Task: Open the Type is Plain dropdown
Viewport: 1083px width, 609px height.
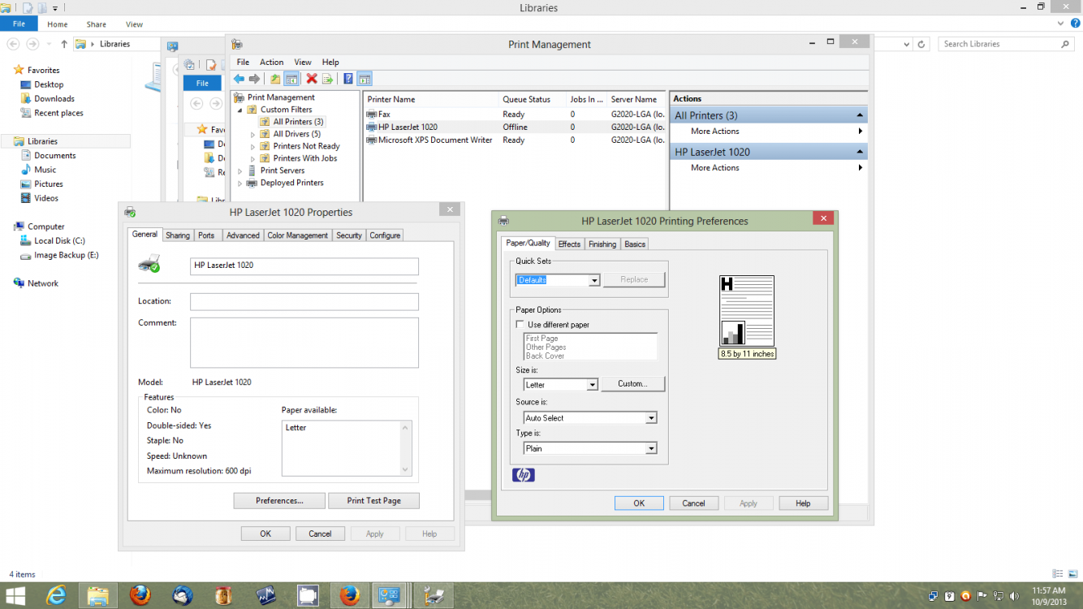Action: [651, 448]
